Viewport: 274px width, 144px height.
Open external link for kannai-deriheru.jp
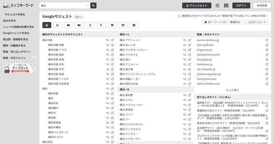[267, 40]
